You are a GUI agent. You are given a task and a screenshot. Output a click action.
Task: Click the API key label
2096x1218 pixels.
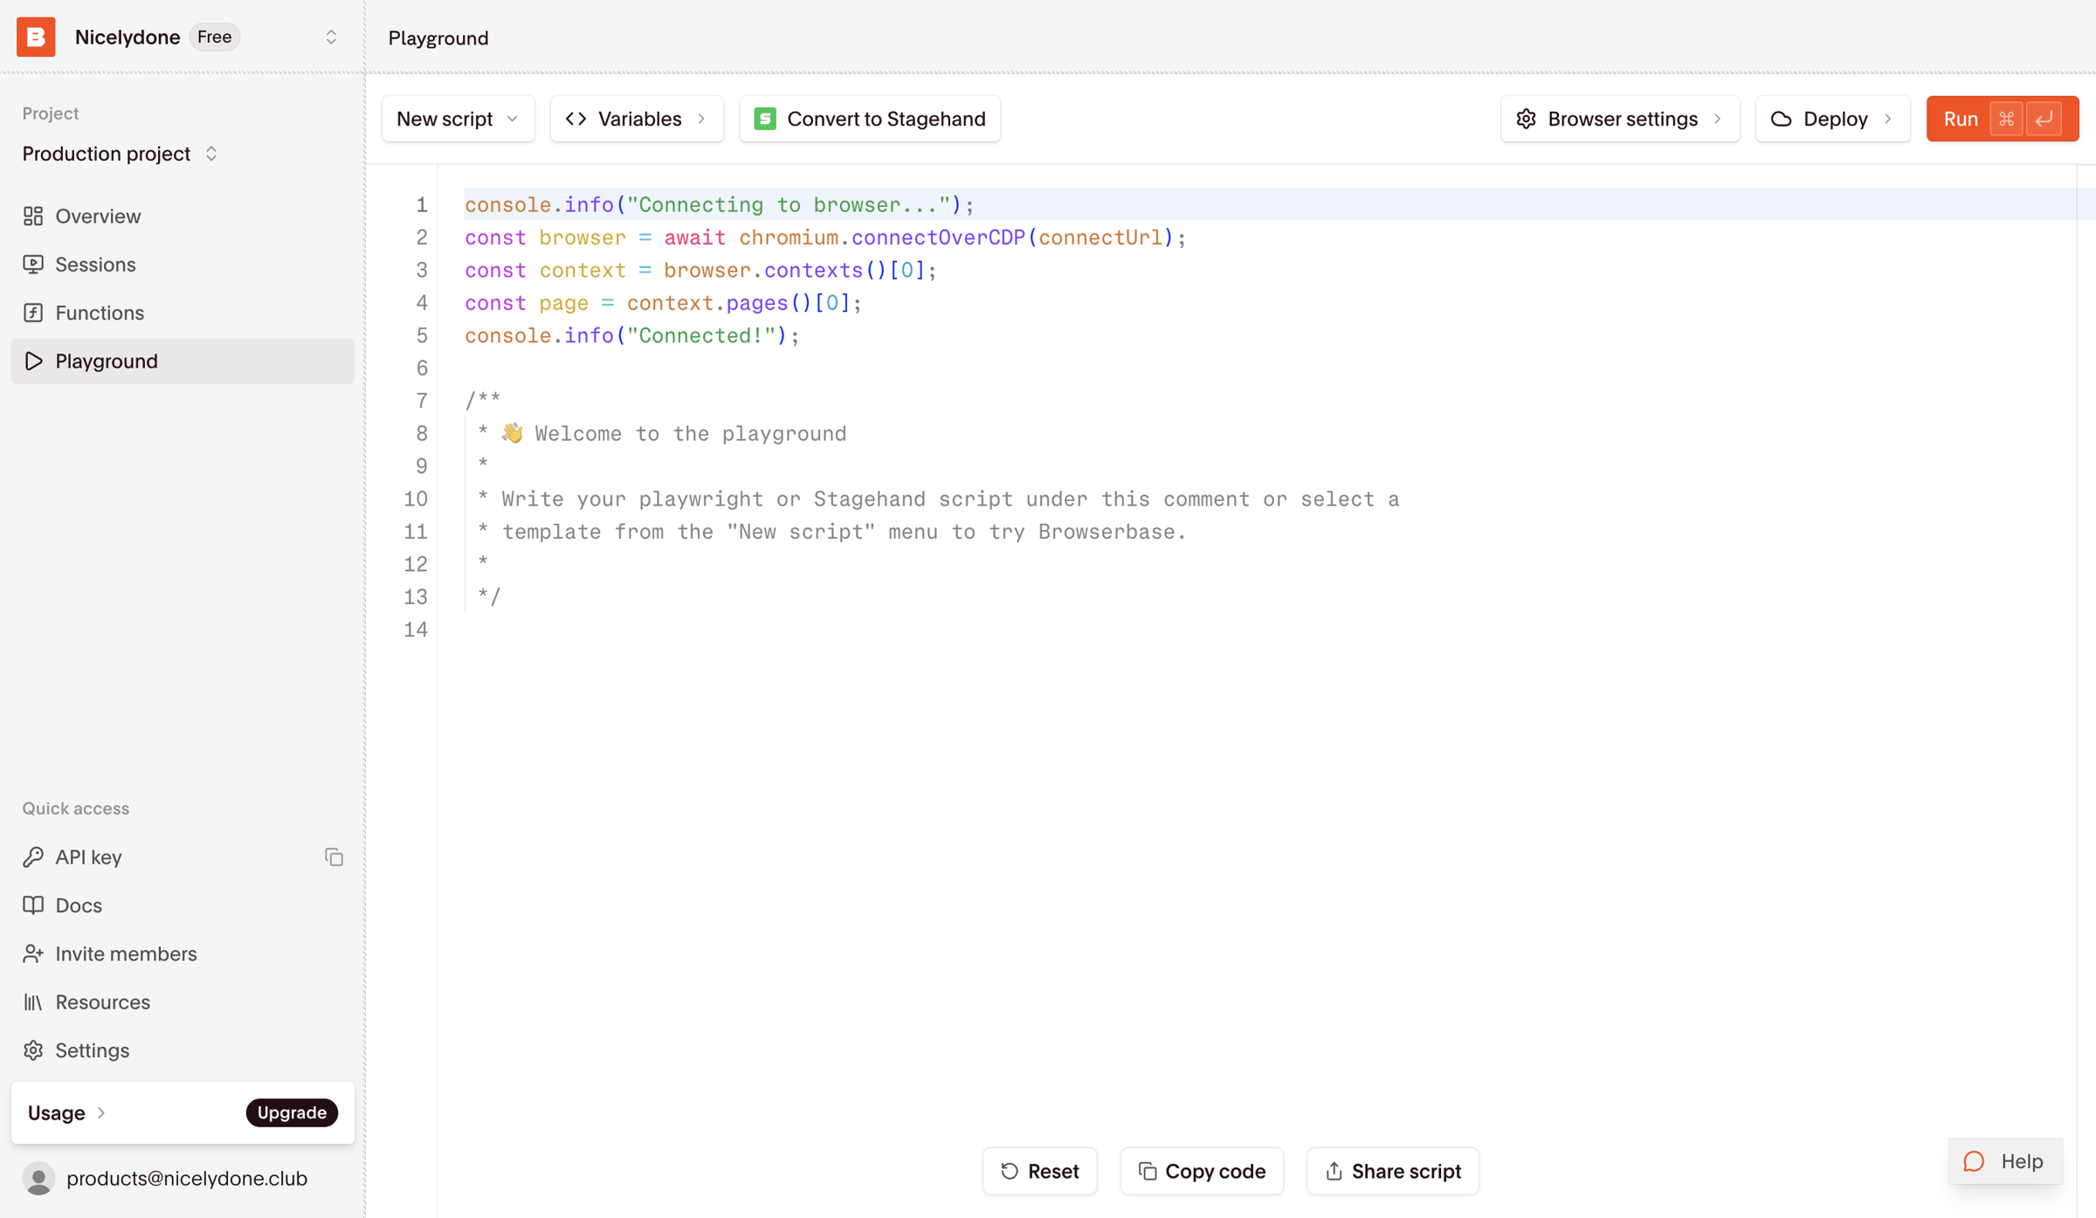88,857
